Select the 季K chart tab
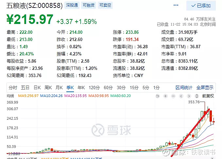This screenshot has height=159, width=222. click(70, 88)
